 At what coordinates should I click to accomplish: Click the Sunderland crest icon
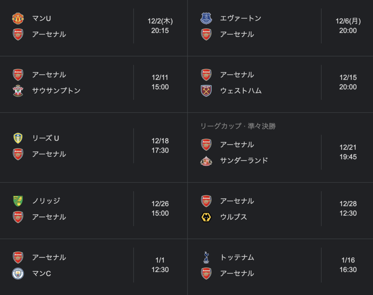(206, 161)
